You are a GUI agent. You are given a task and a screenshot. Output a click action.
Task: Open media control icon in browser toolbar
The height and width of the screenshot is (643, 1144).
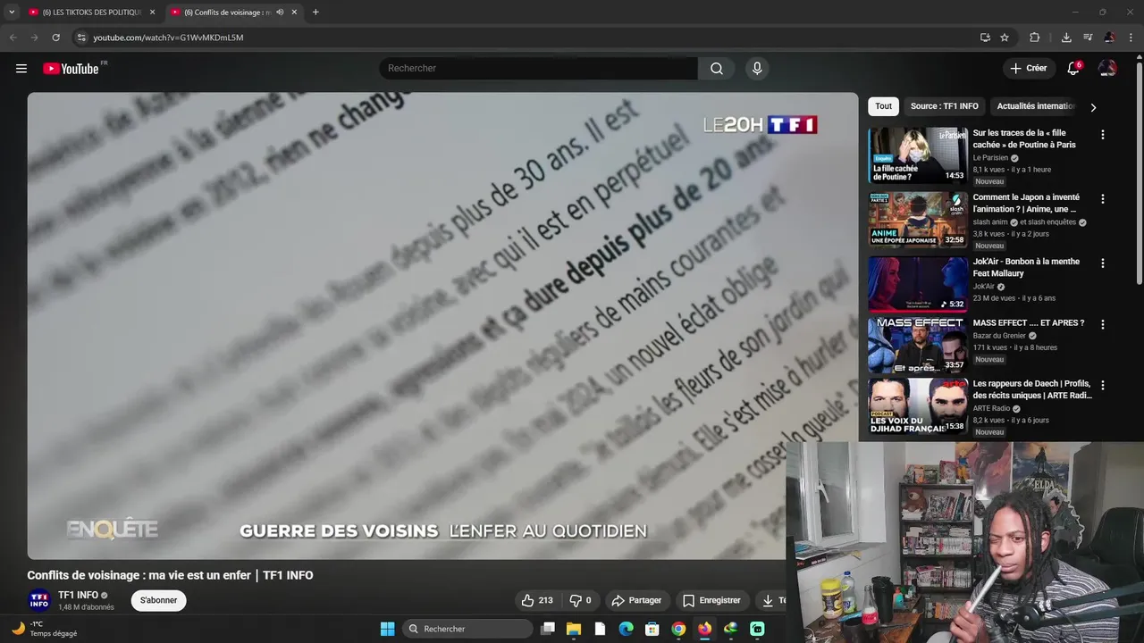tap(1088, 38)
